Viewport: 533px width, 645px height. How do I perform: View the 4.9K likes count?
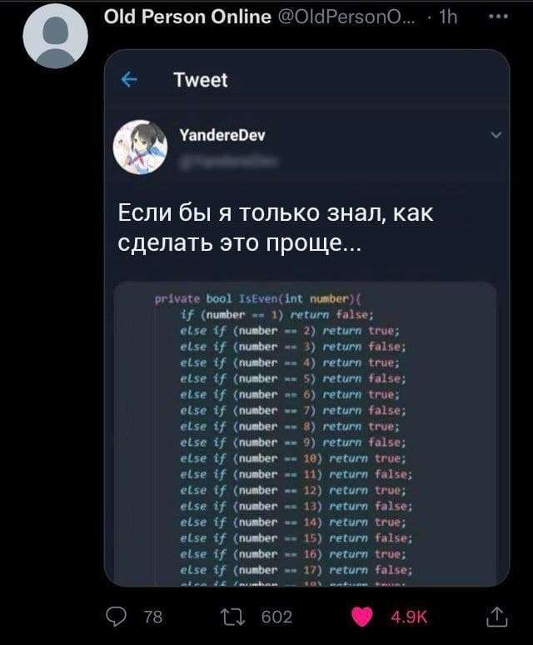click(x=409, y=617)
